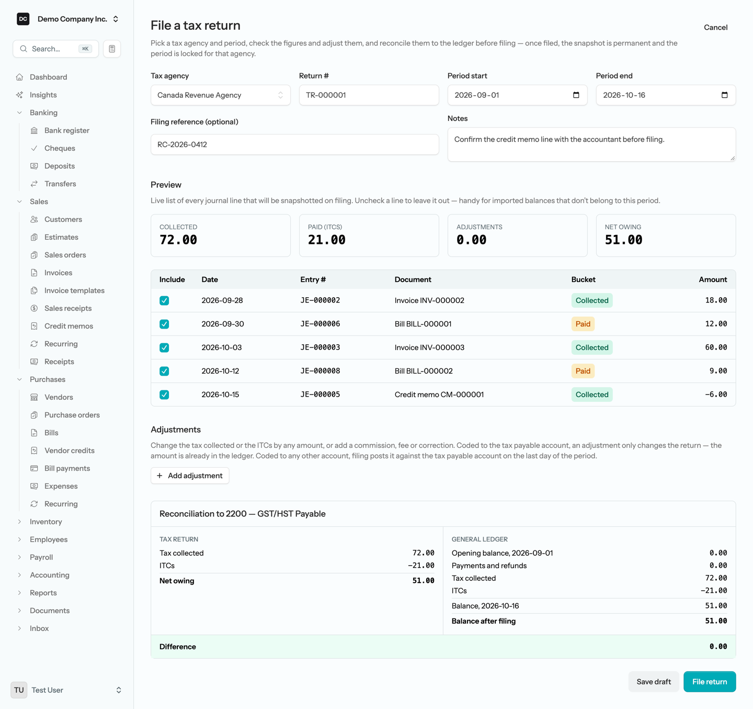753x709 pixels.
Task: Uncheck the Bill BILL-000002 line
Action: pos(164,371)
